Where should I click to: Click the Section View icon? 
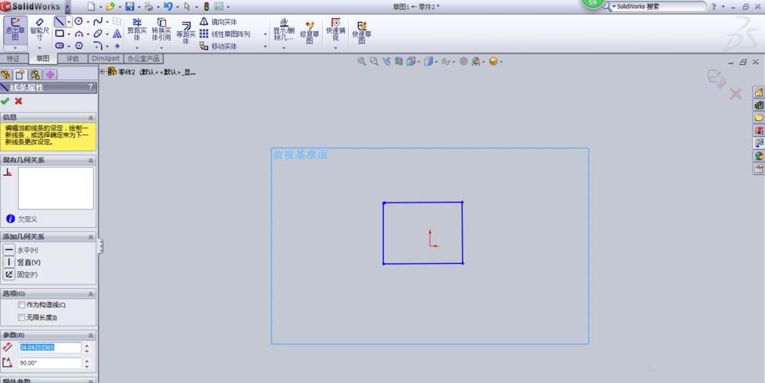tap(399, 61)
